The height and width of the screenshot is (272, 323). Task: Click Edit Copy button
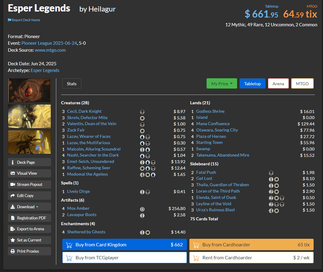29,196
